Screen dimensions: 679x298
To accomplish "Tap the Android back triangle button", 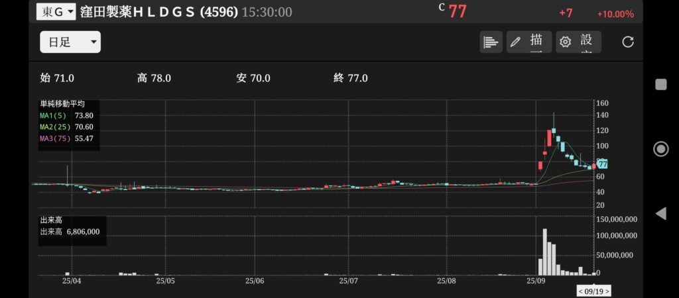I will pyautogui.click(x=660, y=213).
